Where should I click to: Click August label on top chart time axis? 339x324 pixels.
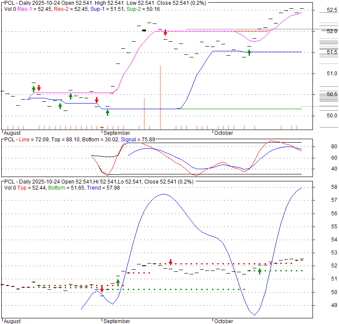pyautogui.click(x=12, y=133)
